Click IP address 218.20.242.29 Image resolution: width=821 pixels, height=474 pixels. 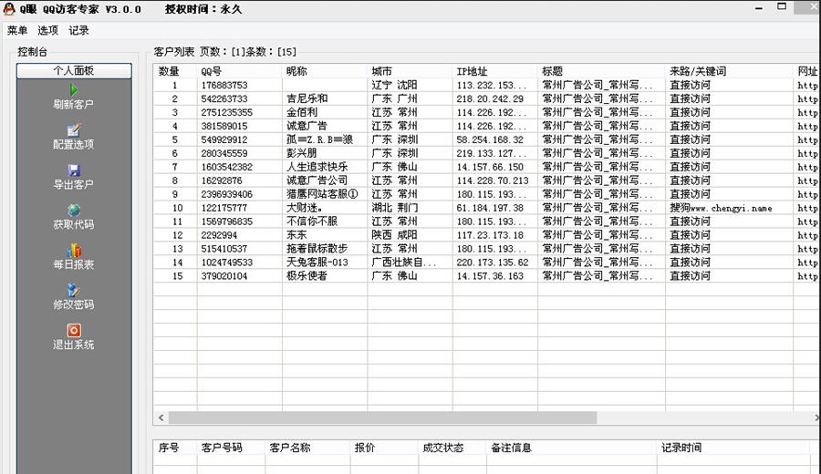point(490,98)
